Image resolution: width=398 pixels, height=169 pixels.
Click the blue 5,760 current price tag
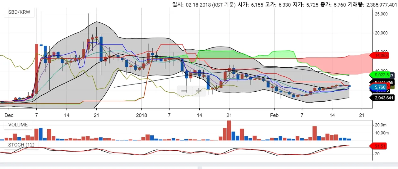click(378, 87)
